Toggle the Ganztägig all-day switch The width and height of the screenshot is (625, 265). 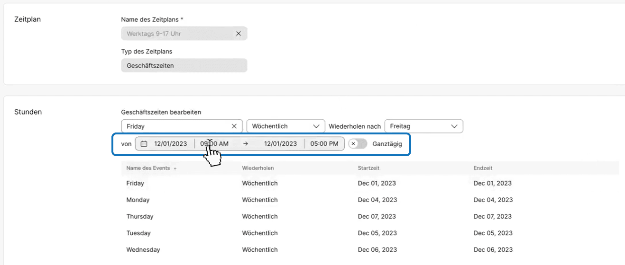pyautogui.click(x=358, y=144)
